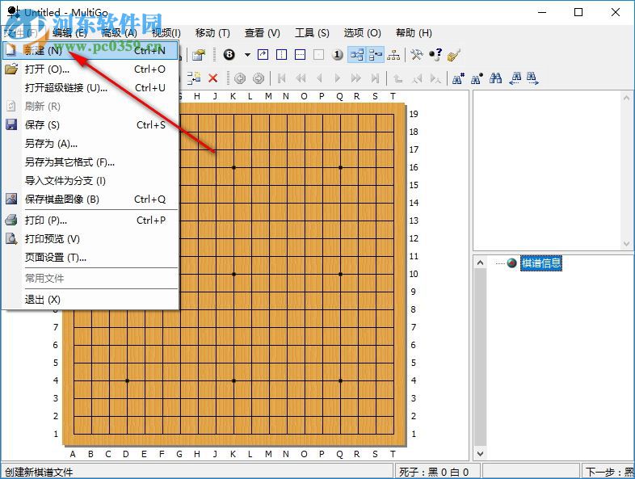Toggle the highlighted node list view icon
635x479 pixels.
376,55
